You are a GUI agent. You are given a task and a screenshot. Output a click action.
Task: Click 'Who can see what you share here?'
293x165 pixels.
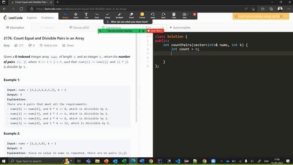(x=128, y=22)
